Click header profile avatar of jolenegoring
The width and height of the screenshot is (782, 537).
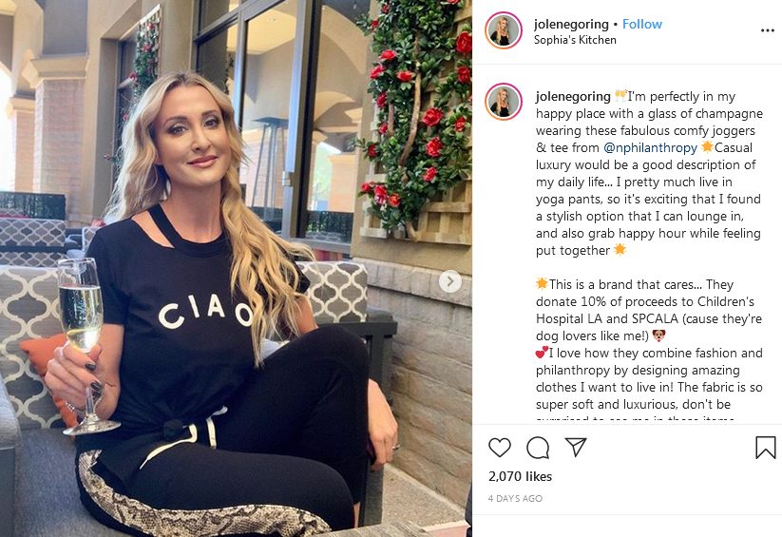coord(504,30)
